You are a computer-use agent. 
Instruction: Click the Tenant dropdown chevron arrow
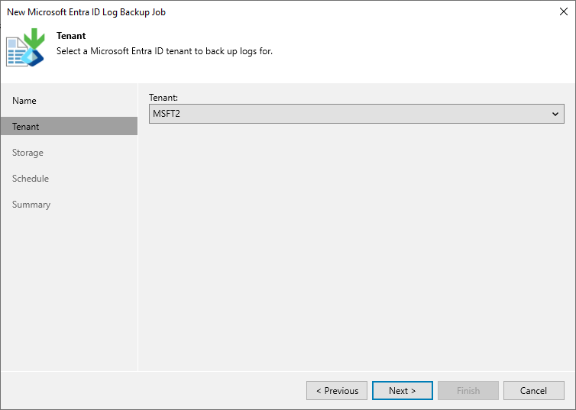coord(555,115)
